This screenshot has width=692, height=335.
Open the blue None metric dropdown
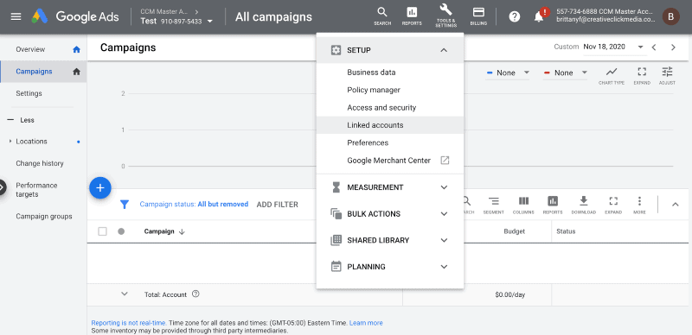pos(507,73)
